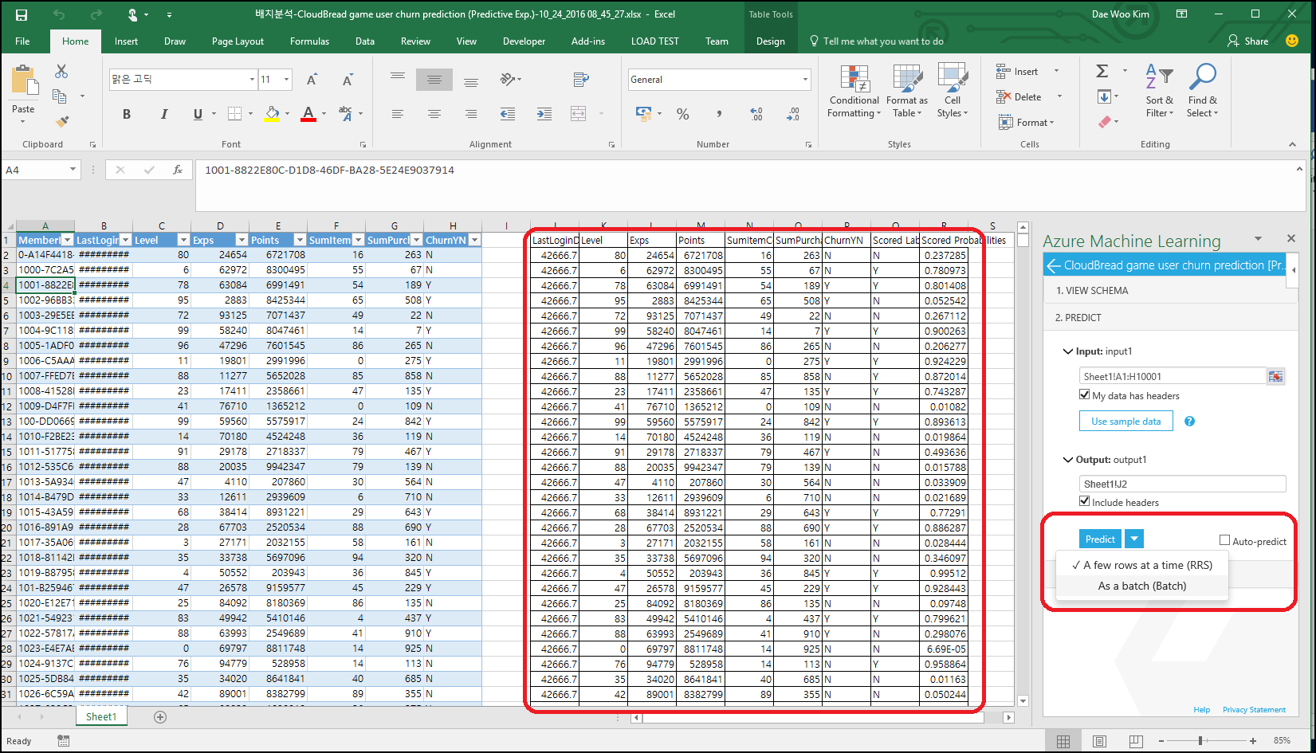The image size is (1316, 753).
Task: Click the Center align icon
Action: (x=434, y=114)
